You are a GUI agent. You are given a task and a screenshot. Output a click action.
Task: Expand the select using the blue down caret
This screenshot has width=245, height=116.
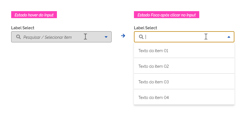coord(106,37)
